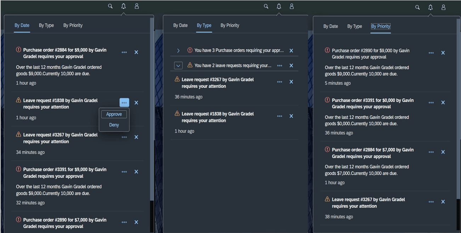Open overflow menu for Purchase order #2890 $7,000
This screenshot has height=233, width=461.
pyautogui.click(x=124, y=222)
